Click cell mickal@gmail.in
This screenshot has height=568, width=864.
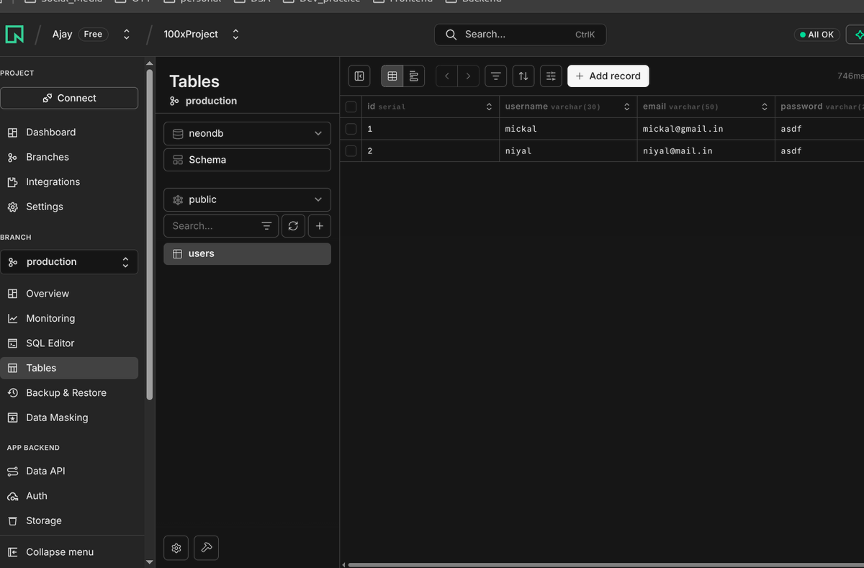[x=706, y=129]
